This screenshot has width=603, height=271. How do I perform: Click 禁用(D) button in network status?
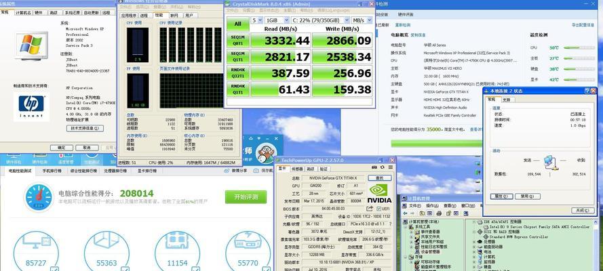[527, 196]
